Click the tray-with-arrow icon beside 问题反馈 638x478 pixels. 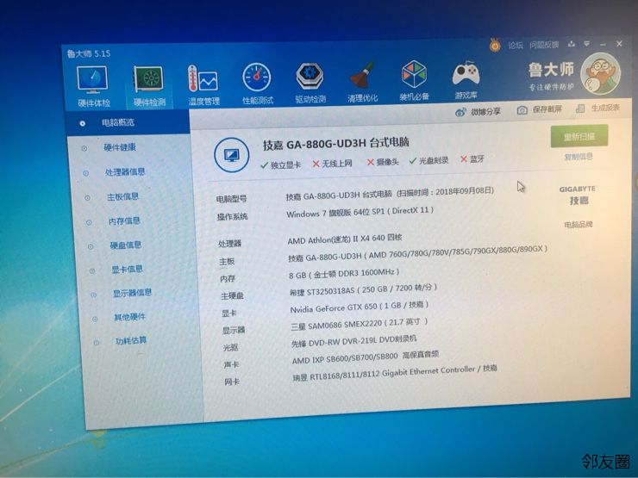point(572,44)
